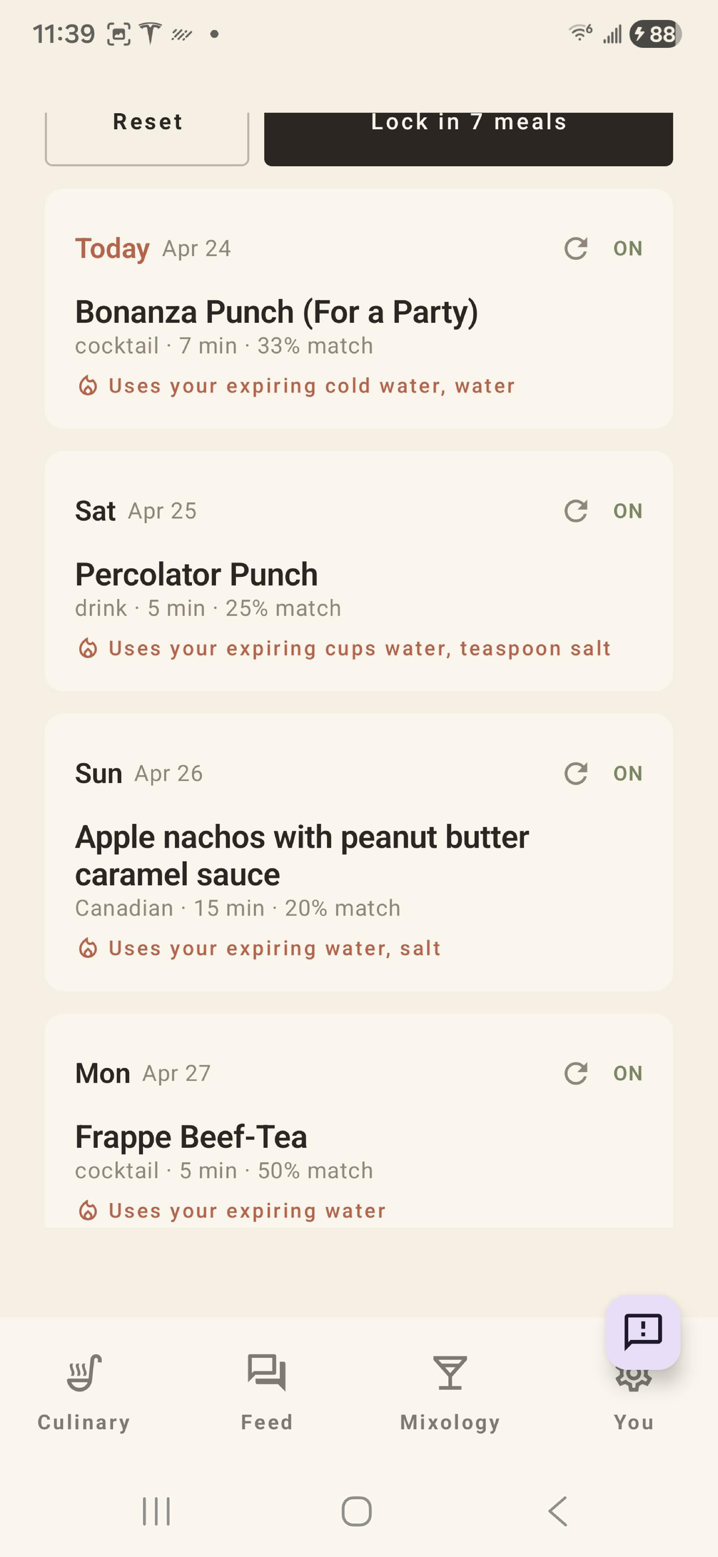Go to the You tab
The height and width of the screenshot is (1557, 718).
tap(634, 1422)
